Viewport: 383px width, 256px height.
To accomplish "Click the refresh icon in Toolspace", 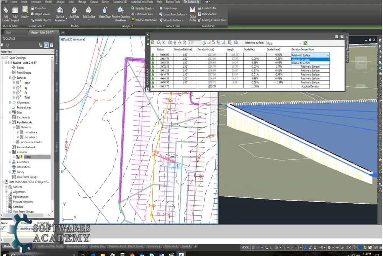I will [8, 45].
